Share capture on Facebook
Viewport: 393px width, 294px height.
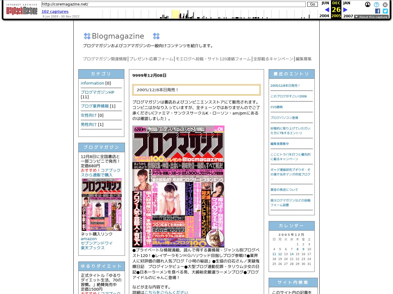coord(378,11)
